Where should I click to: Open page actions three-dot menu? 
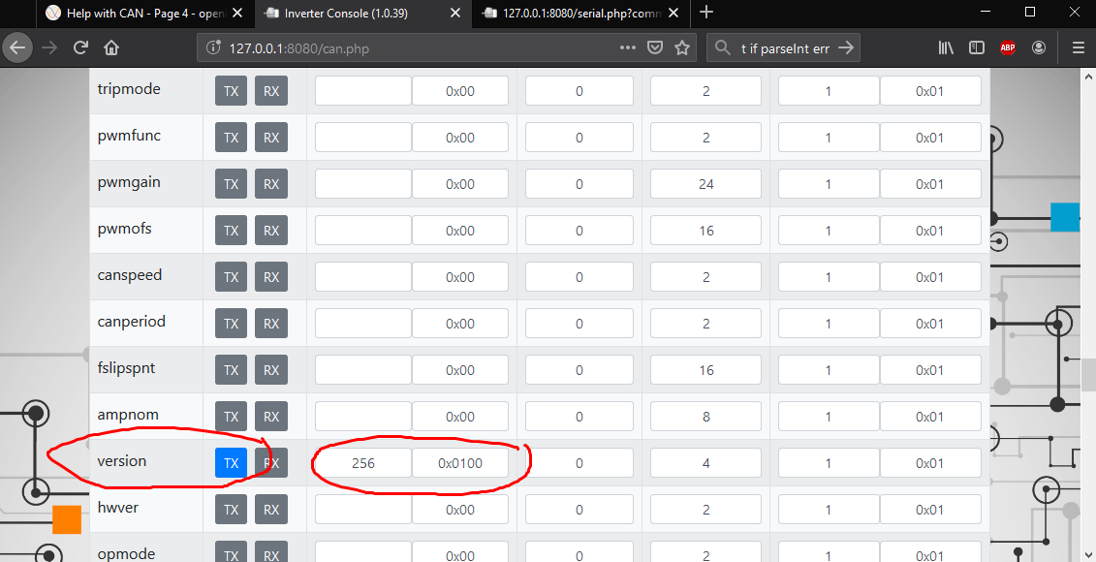(x=628, y=47)
